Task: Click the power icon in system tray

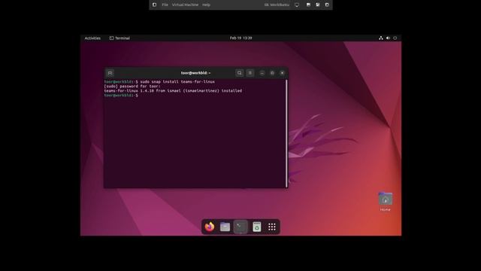Action: (x=395, y=38)
